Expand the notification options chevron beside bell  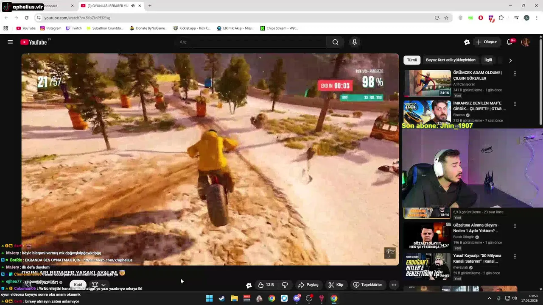(103, 285)
